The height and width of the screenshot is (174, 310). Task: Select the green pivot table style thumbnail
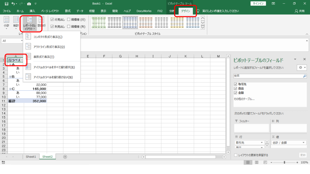pyautogui.click(x=99, y=22)
